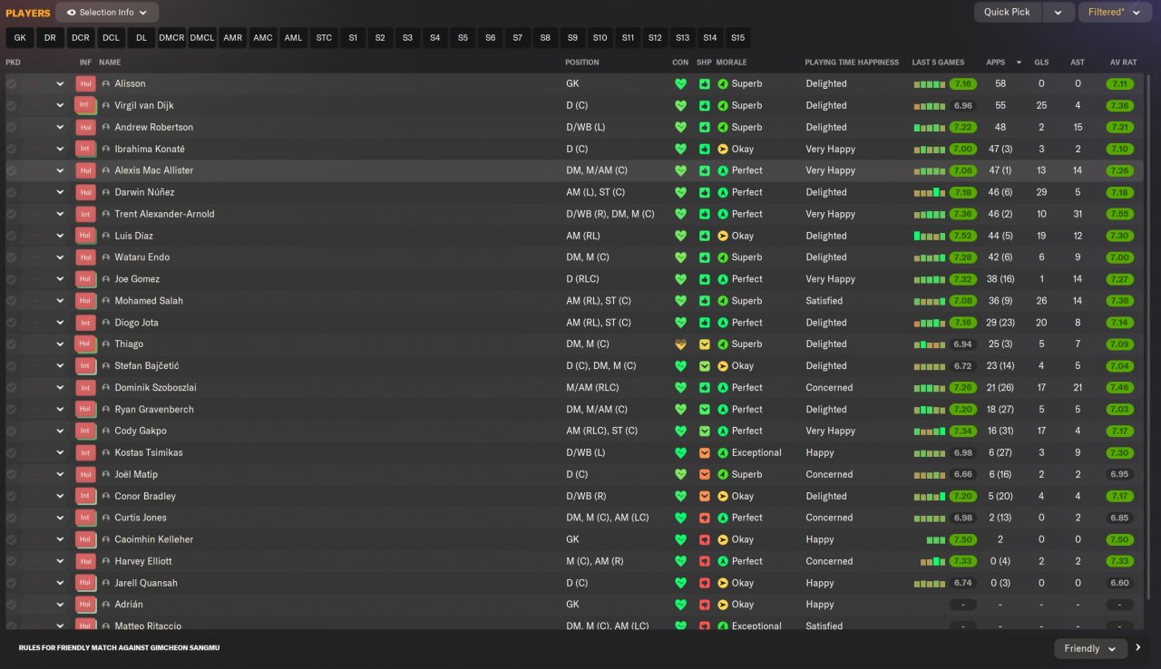Image resolution: width=1161 pixels, height=669 pixels.
Task: Click Luis Díaz's last 5 games bars
Action: 930,236
